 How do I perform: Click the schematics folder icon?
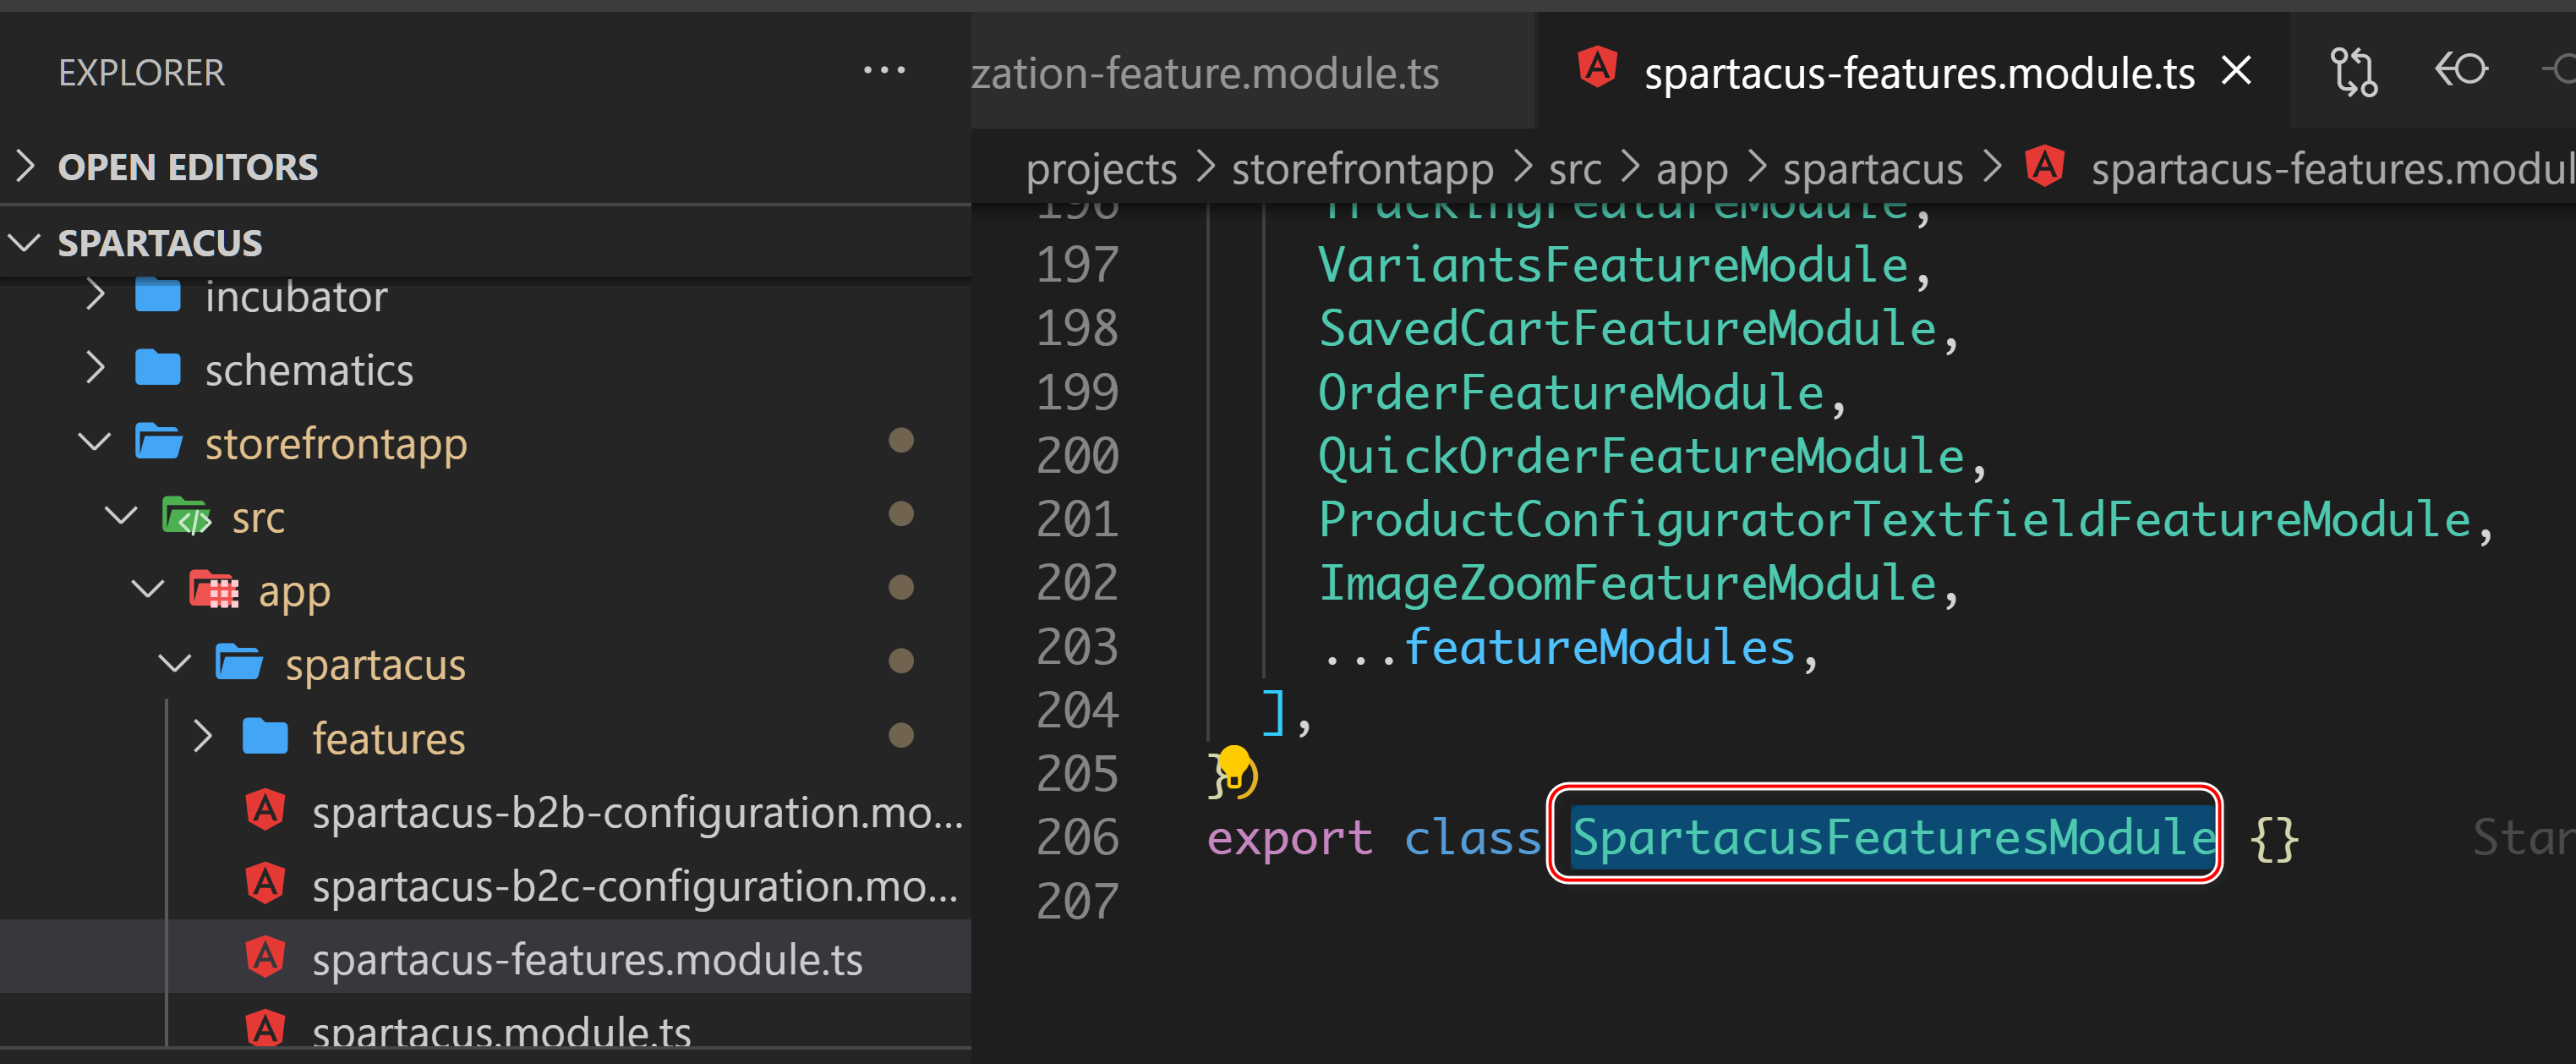(158, 369)
